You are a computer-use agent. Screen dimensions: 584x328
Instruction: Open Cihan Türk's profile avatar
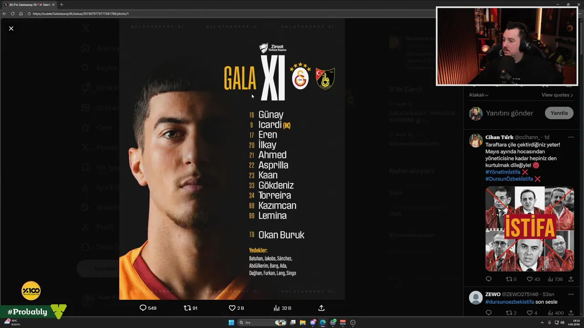[476, 140]
